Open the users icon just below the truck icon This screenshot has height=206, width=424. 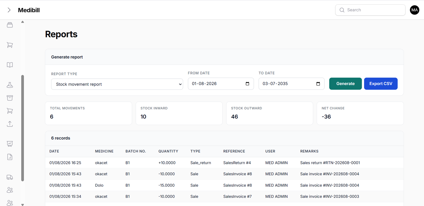pyautogui.click(x=10, y=190)
